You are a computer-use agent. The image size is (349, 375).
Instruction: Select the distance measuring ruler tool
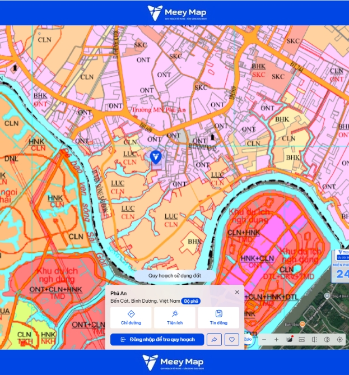(302, 340)
